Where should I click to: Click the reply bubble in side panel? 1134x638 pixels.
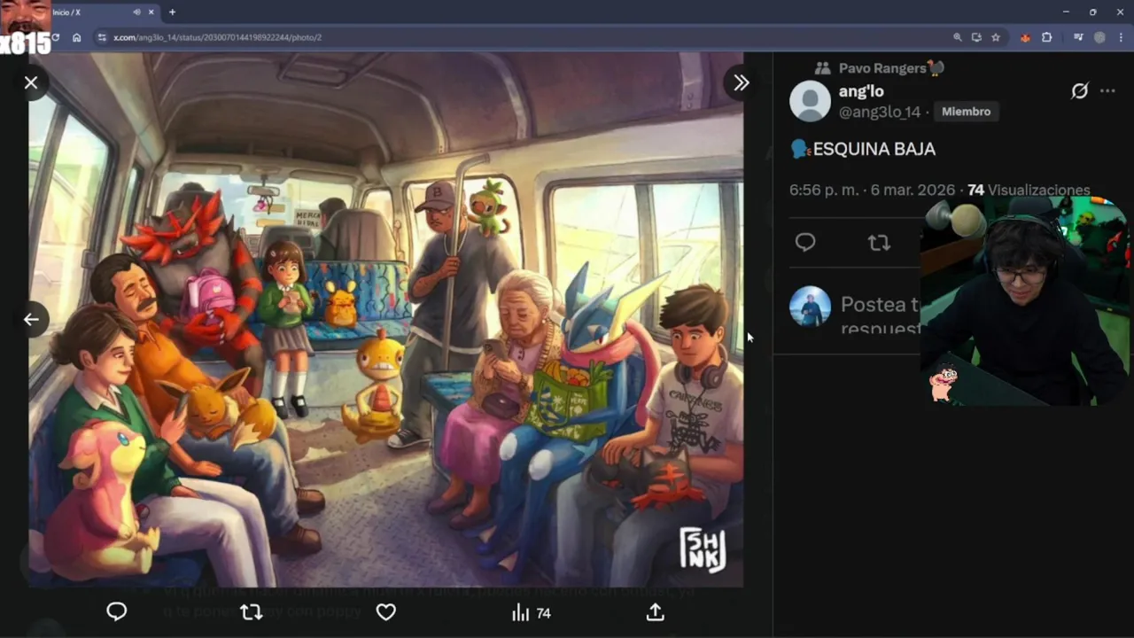point(805,242)
